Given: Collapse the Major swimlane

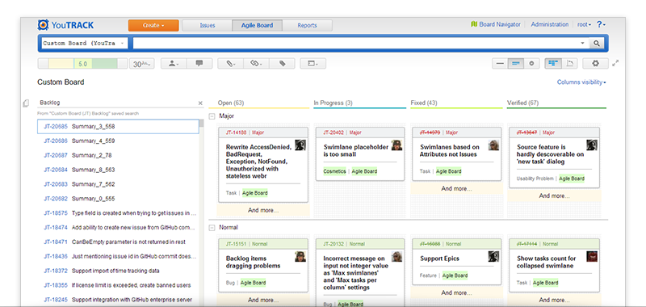Looking at the screenshot, I should point(212,116).
